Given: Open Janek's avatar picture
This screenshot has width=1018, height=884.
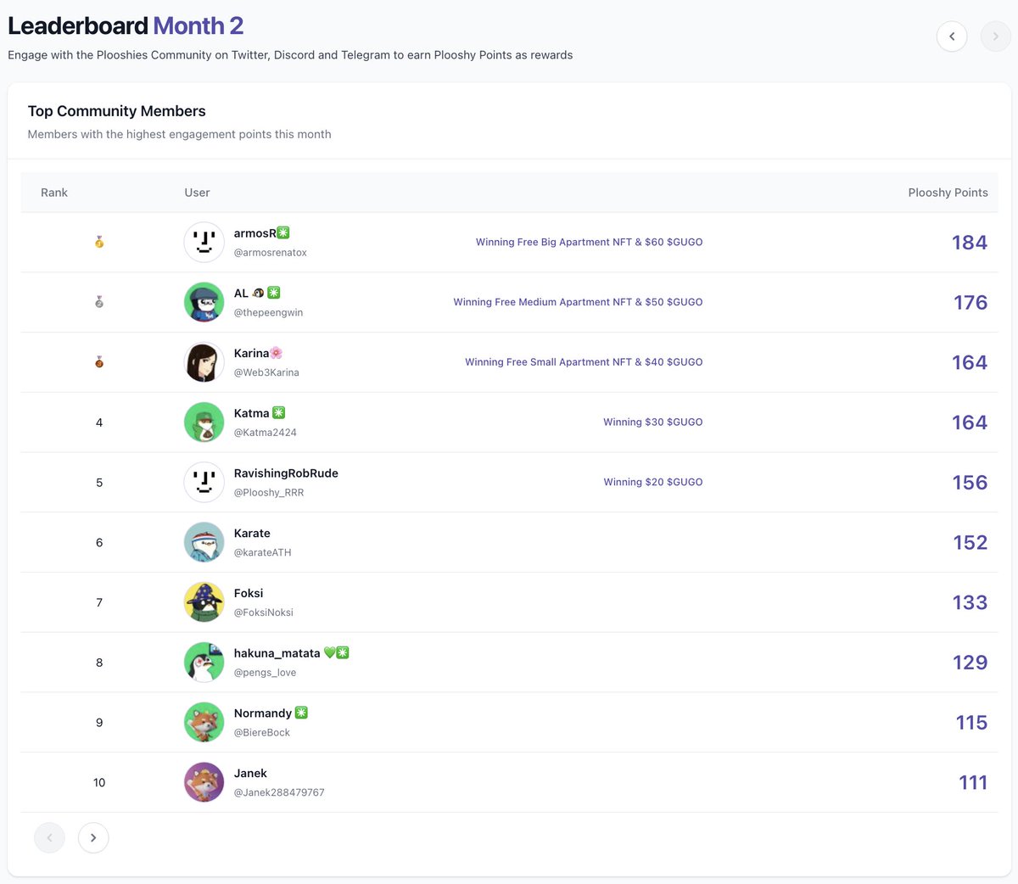Looking at the screenshot, I should [x=204, y=782].
